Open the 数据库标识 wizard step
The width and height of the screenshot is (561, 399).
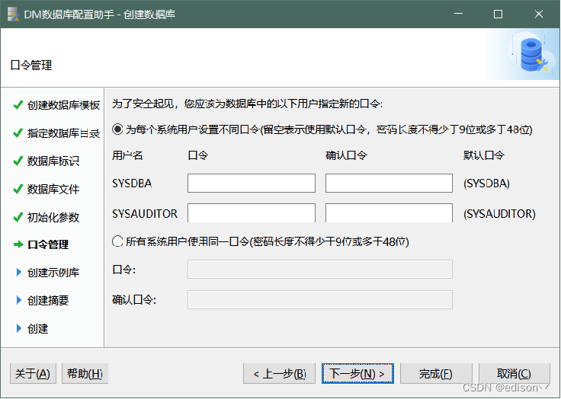(x=53, y=161)
